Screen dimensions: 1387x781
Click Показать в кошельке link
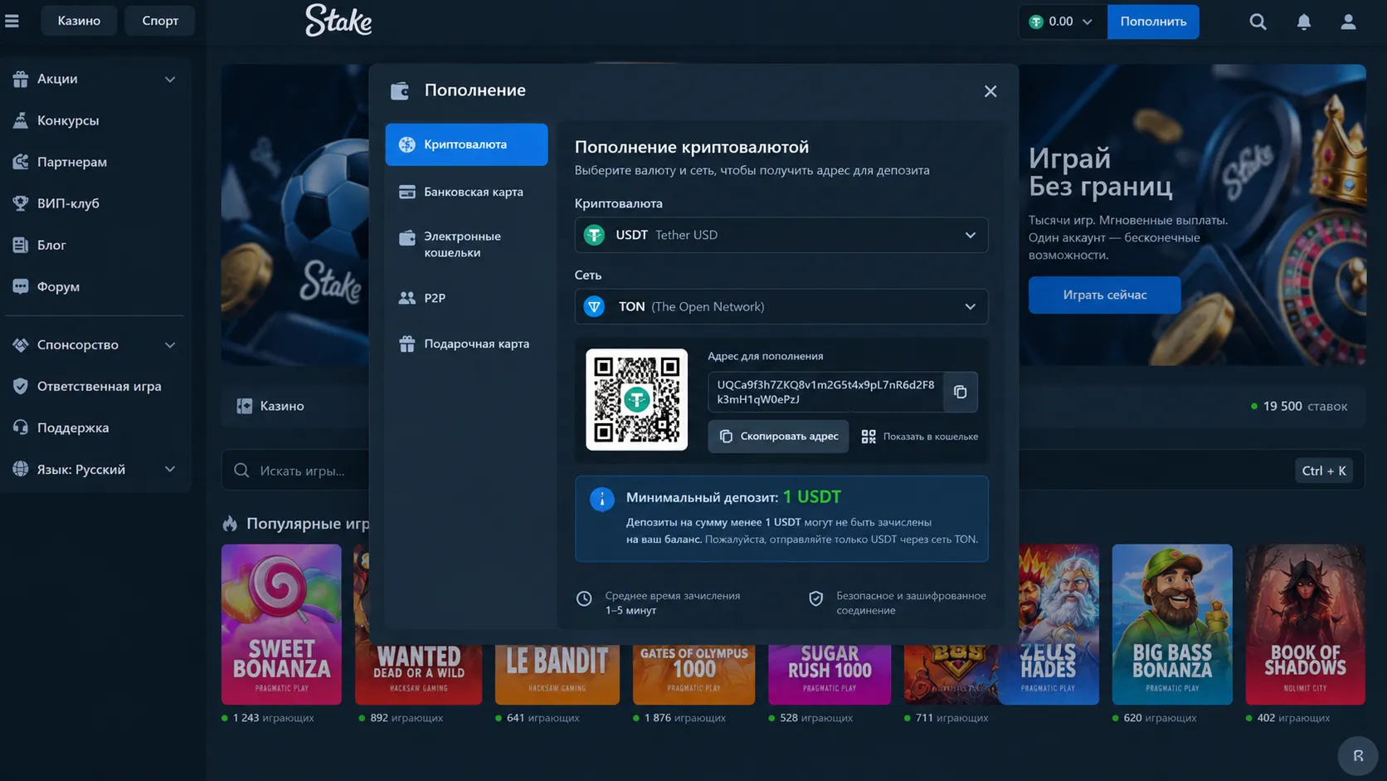920,437
